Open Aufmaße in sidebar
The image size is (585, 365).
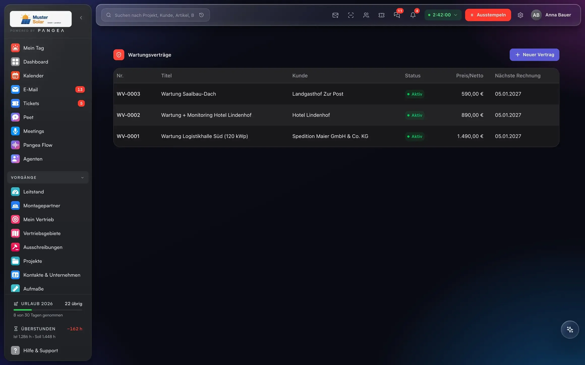click(48, 289)
